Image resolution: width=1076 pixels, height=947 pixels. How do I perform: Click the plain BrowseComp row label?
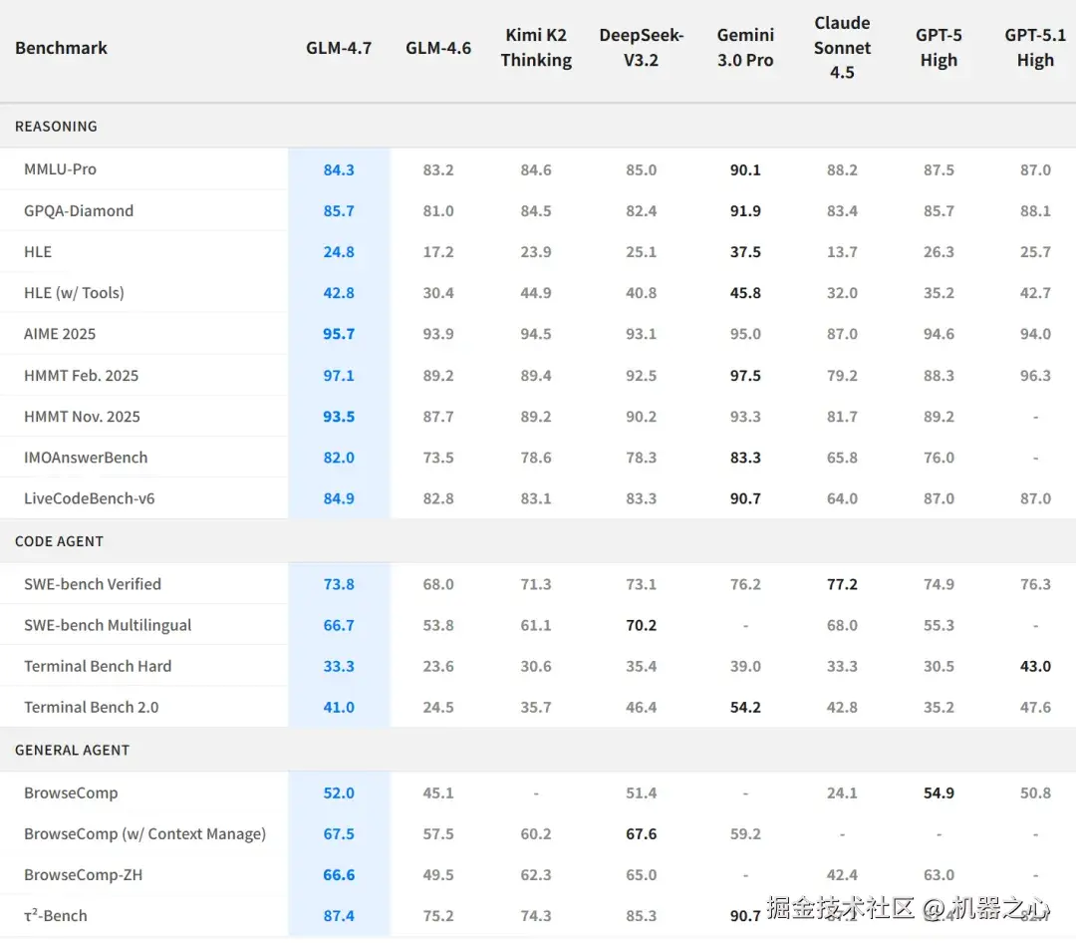coord(71,793)
